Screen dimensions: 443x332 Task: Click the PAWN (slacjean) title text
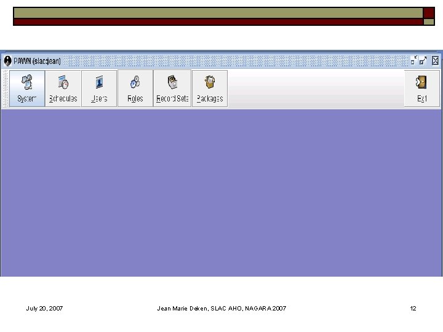37,61
